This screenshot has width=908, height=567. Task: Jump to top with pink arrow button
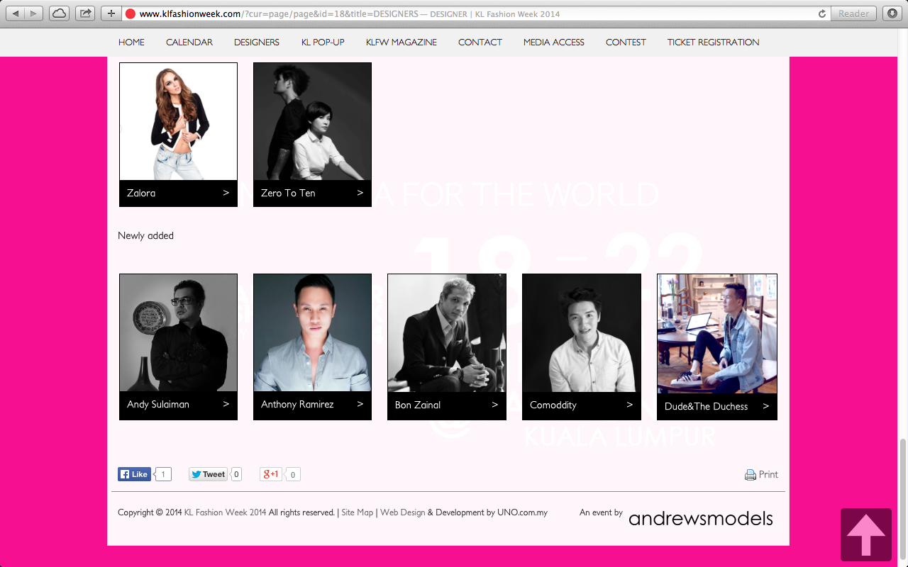866,534
